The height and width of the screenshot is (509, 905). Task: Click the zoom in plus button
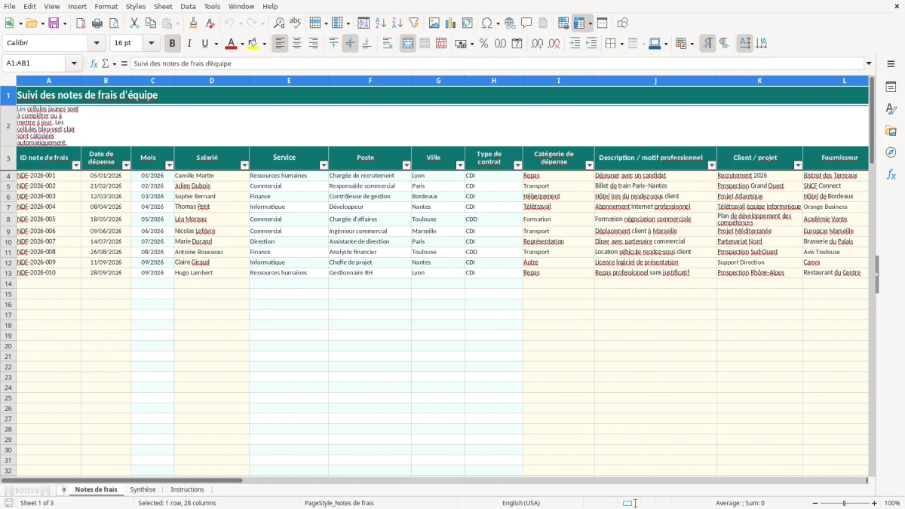875,503
